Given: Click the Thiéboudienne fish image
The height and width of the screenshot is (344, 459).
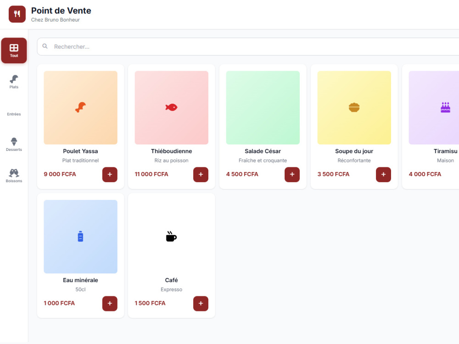Looking at the screenshot, I should pyautogui.click(x=172, y=107).
